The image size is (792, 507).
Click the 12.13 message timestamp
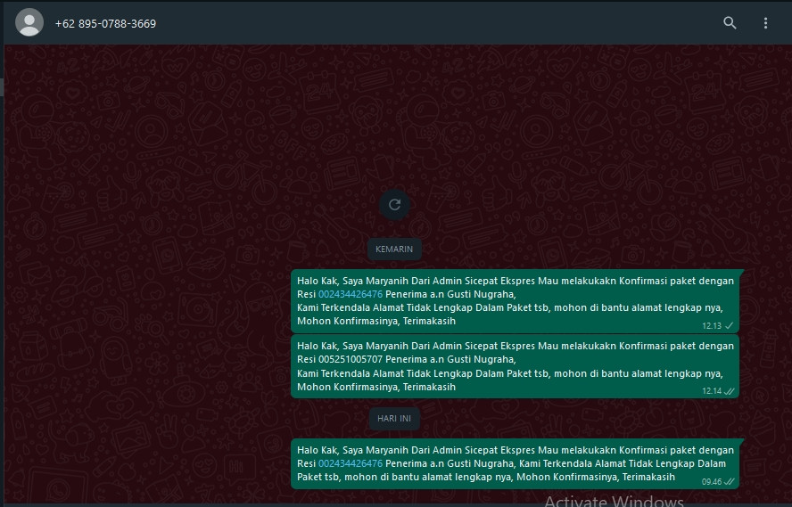pyautogui.click(x=711, y=326)
